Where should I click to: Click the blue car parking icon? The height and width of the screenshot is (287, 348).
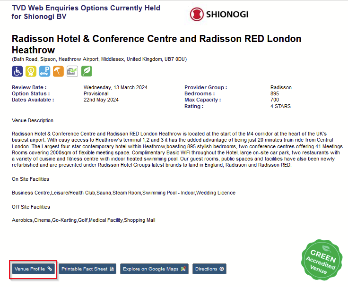pyautogui.click(x=44, y=71)
